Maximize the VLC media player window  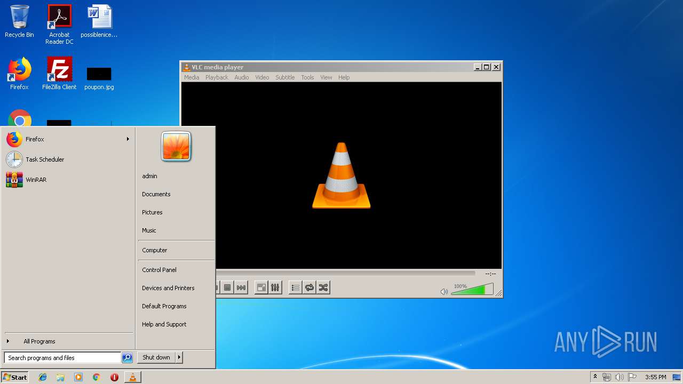486,67
